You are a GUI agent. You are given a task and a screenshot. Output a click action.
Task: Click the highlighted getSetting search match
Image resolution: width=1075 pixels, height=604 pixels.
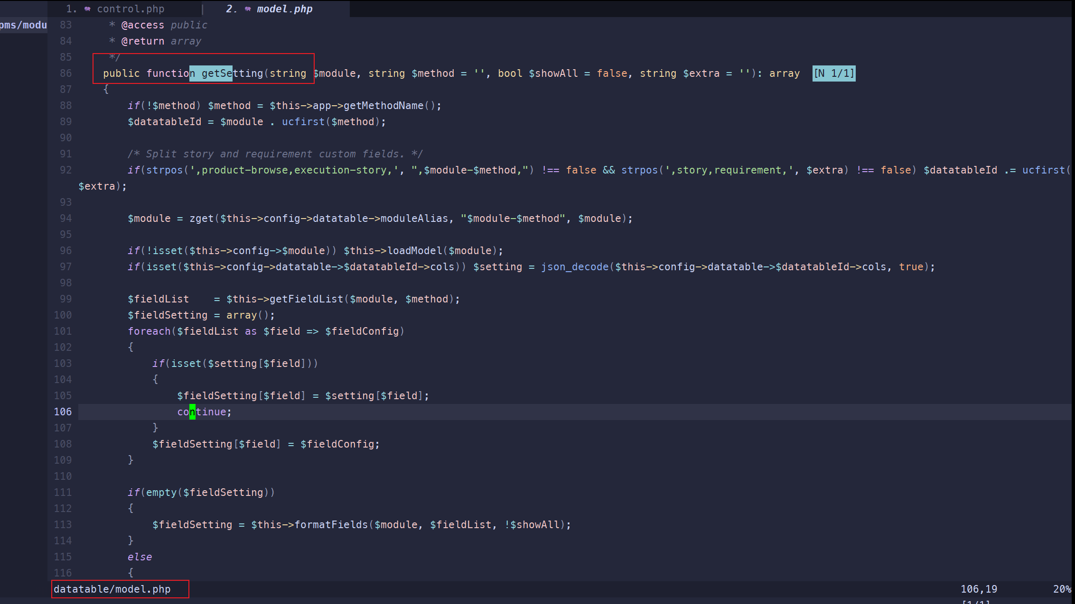tap(211, 73)
